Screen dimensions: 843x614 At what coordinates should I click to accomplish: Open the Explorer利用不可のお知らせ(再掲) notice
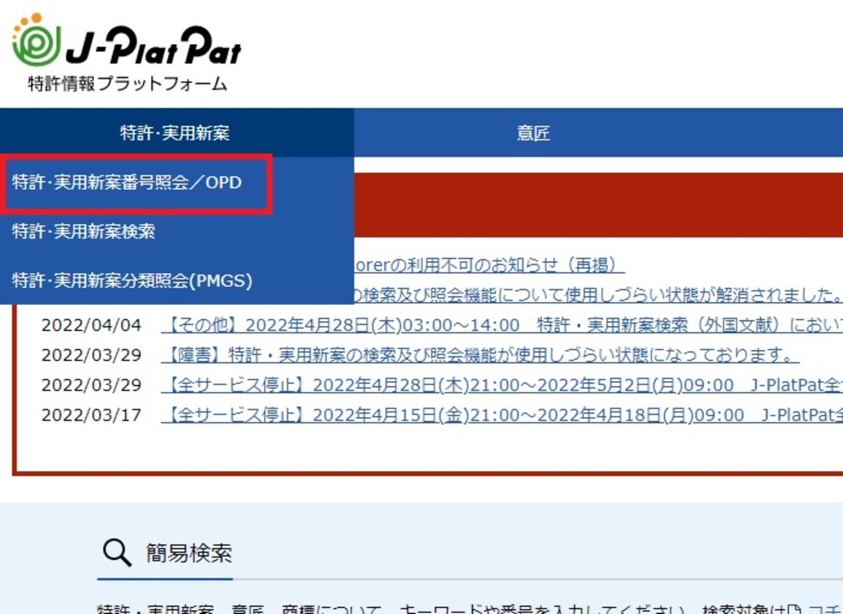(x=490, y=265)
